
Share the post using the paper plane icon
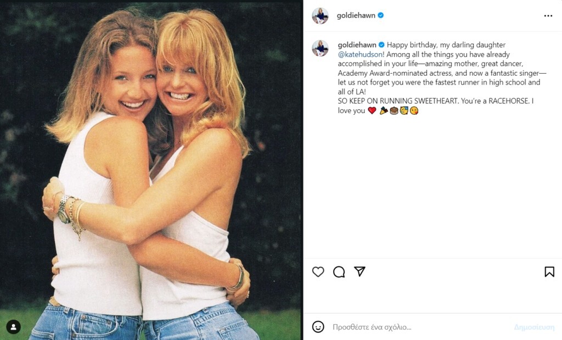[359, 272]
